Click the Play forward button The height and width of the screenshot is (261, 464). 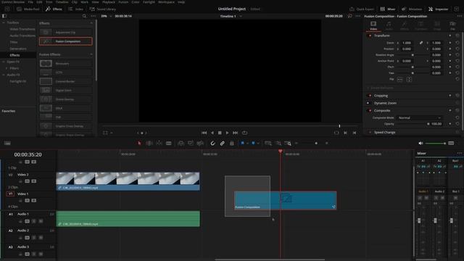(x=227, y=133)
